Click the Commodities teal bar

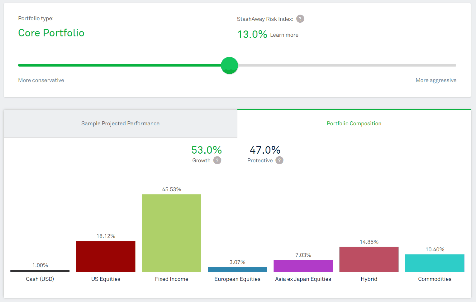435,263
